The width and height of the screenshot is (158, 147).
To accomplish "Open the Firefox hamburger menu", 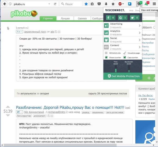I will (154, 4).
